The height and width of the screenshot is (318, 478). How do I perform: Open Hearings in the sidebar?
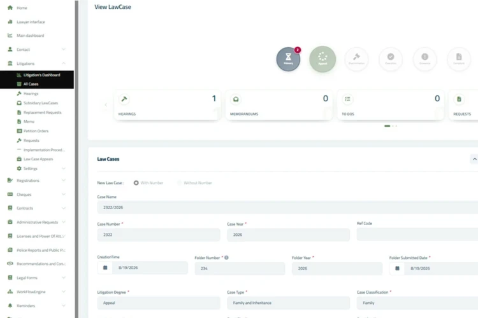[31, 93]
